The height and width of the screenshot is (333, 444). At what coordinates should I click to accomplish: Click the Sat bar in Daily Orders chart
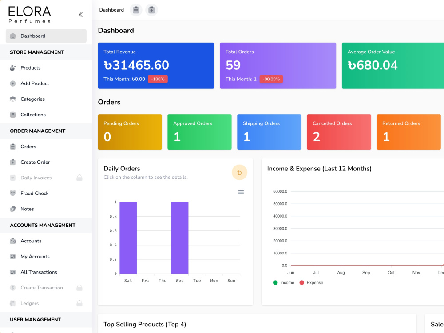128,238
